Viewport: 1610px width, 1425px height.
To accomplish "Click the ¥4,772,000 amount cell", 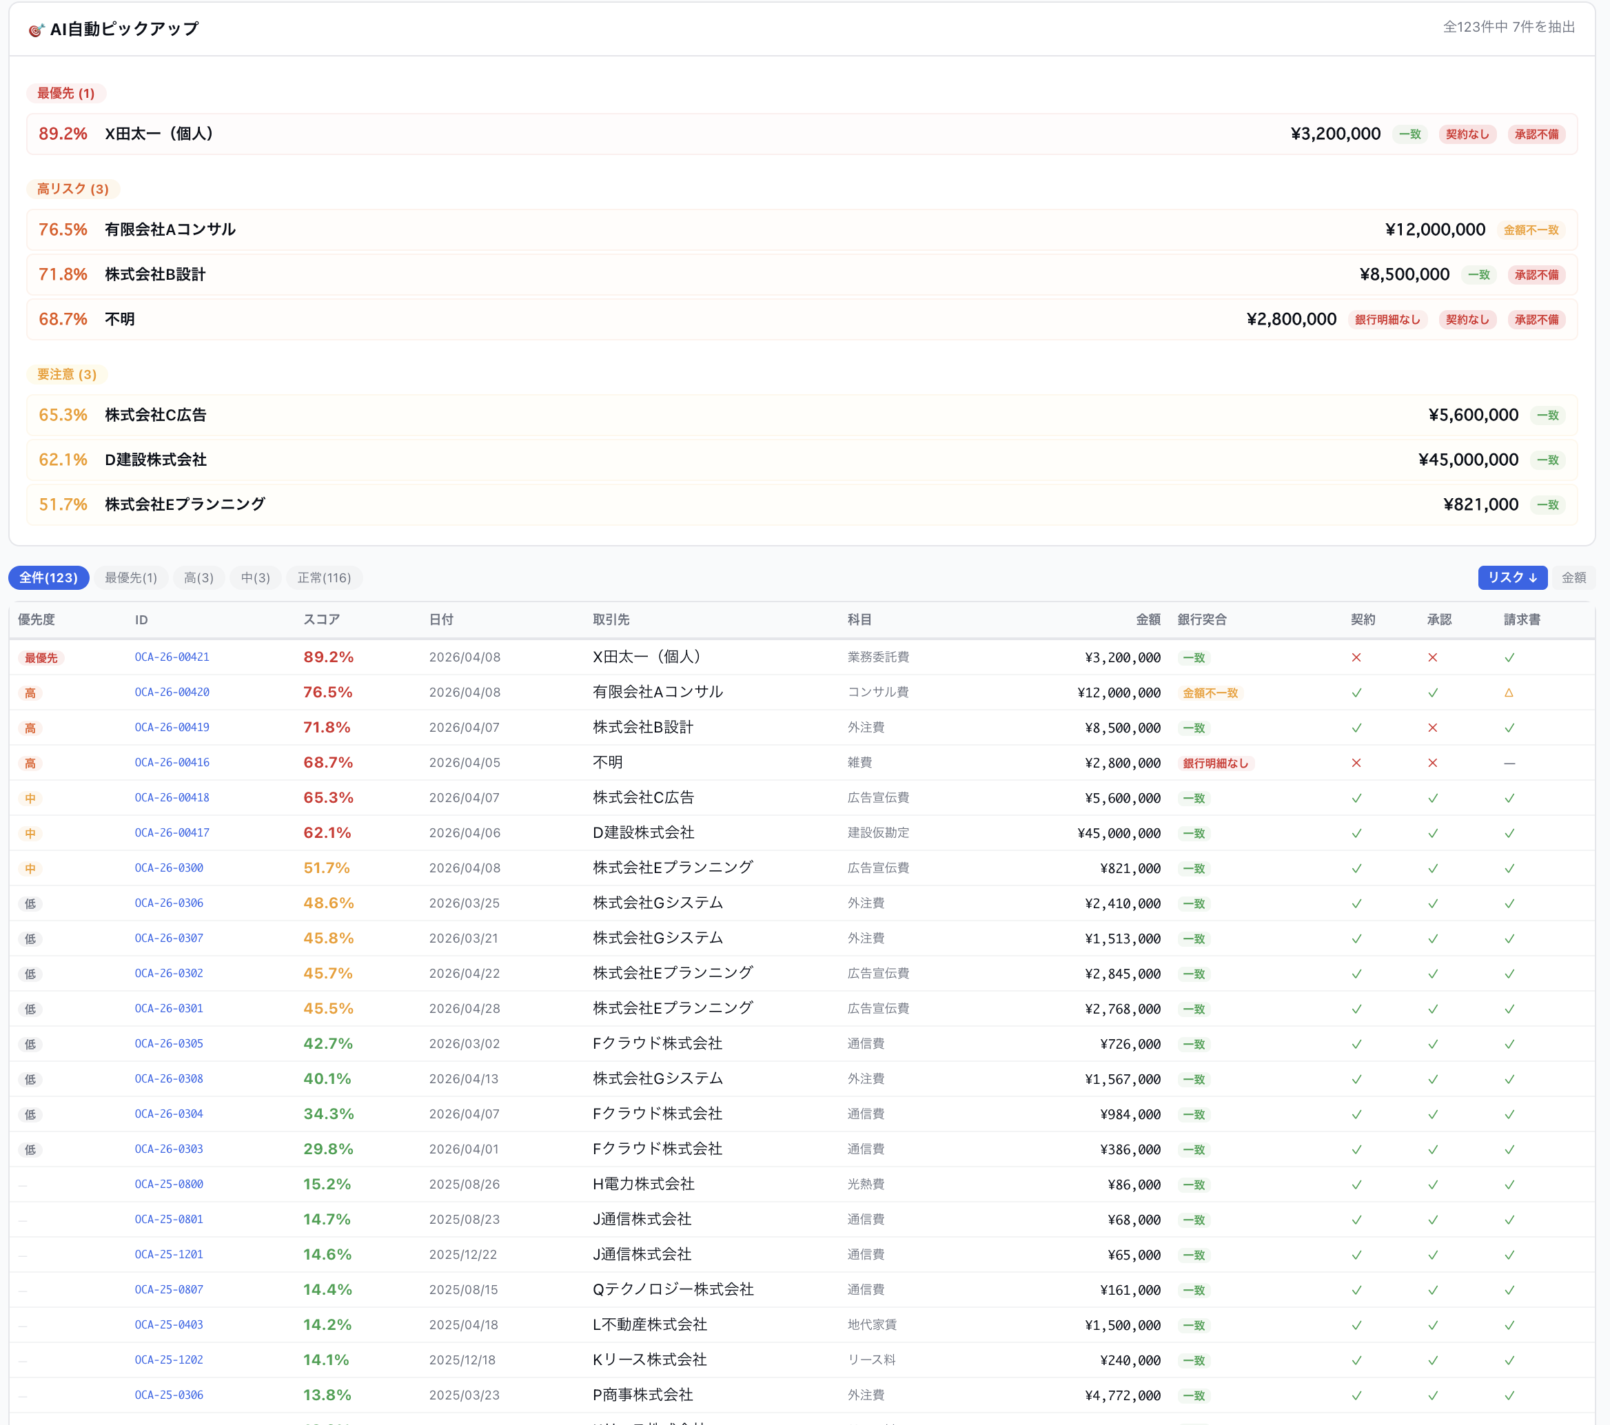I will pos(1123,1396).
